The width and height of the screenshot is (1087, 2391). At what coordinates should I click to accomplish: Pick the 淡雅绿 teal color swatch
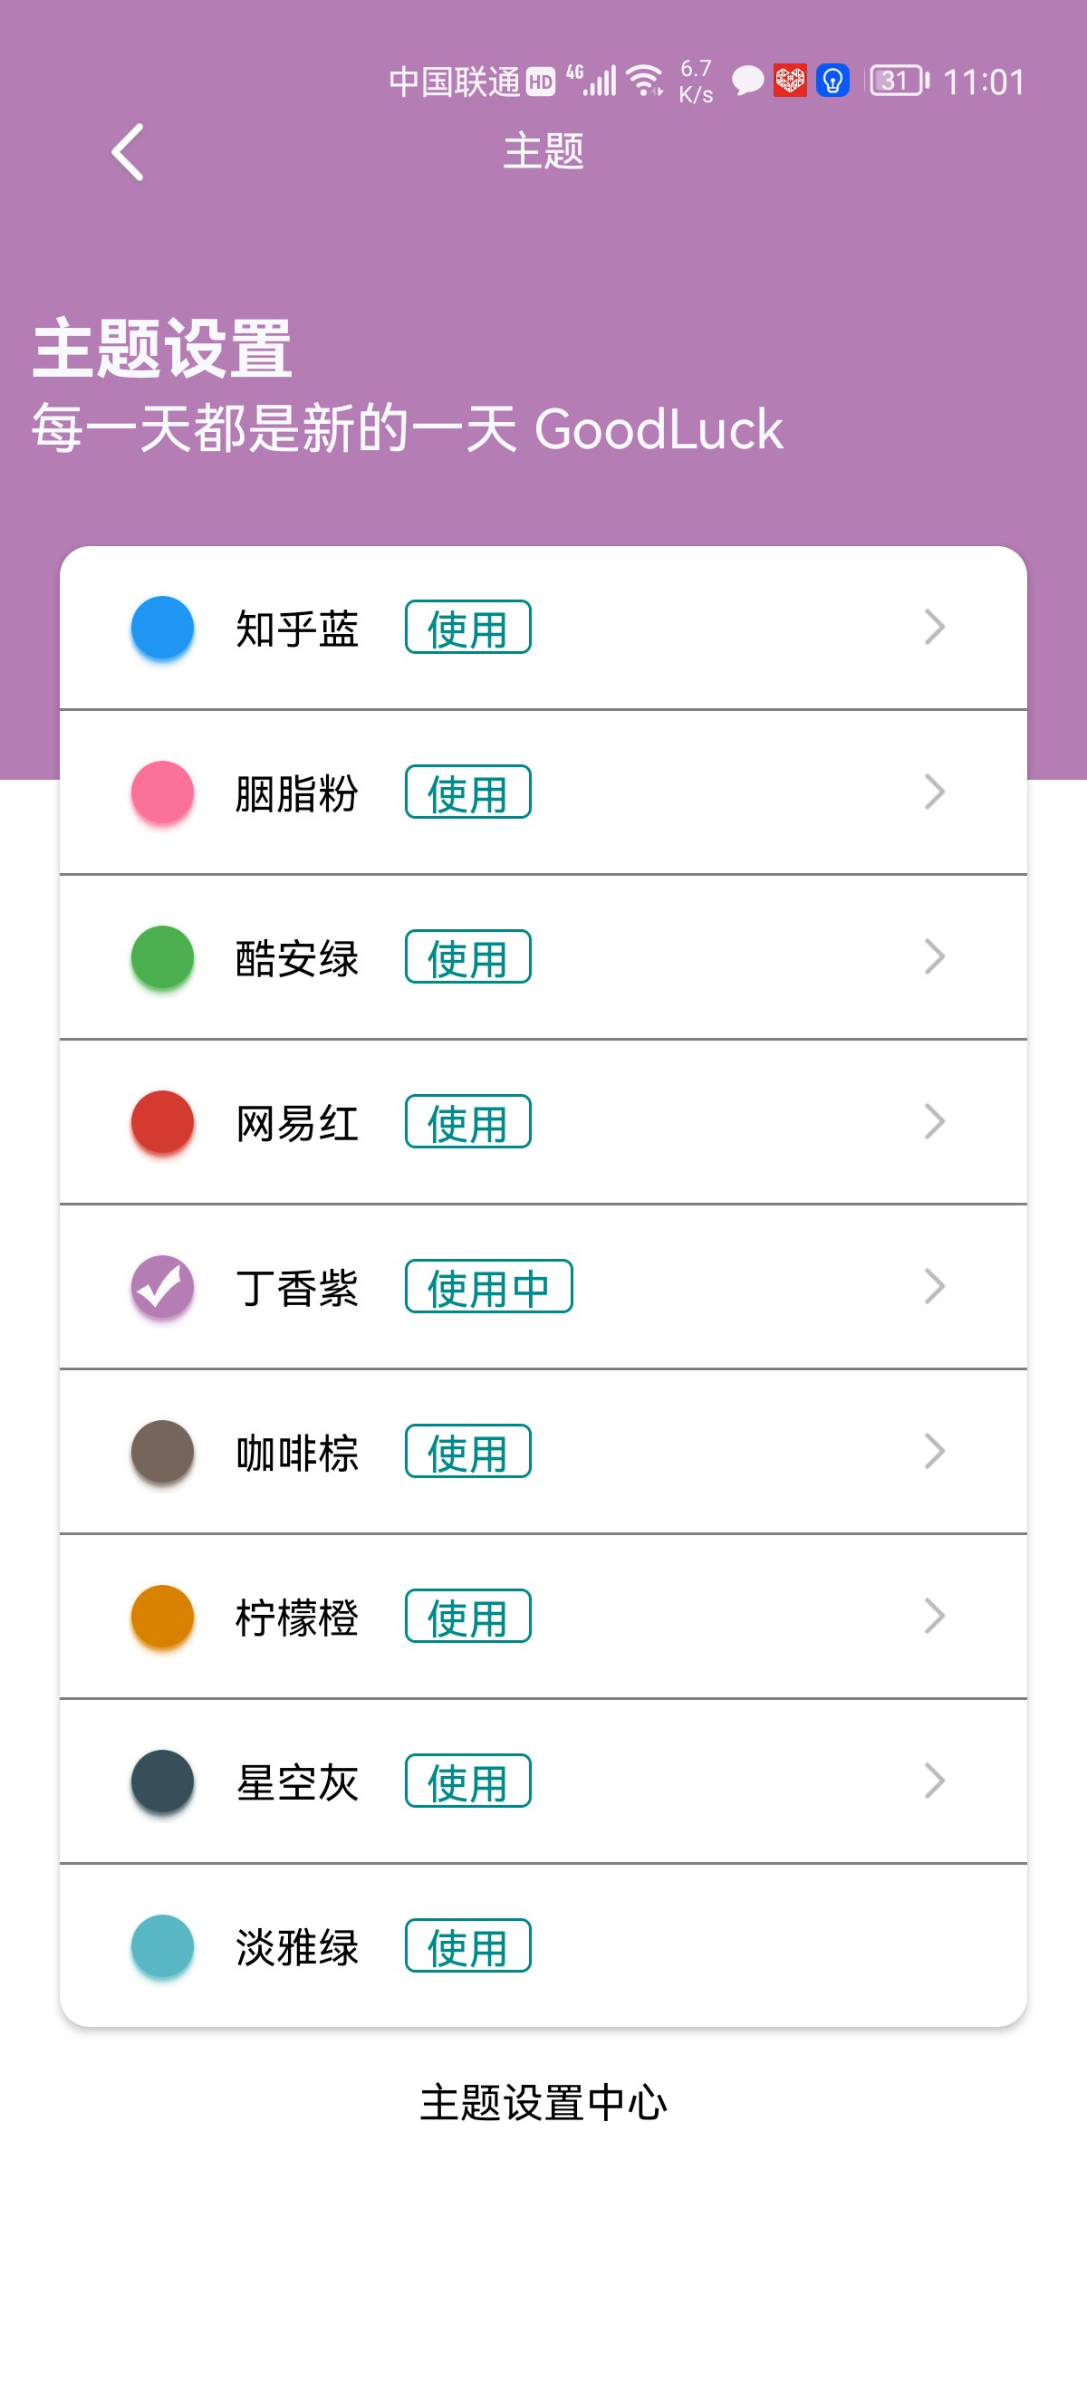point(162,1946)
